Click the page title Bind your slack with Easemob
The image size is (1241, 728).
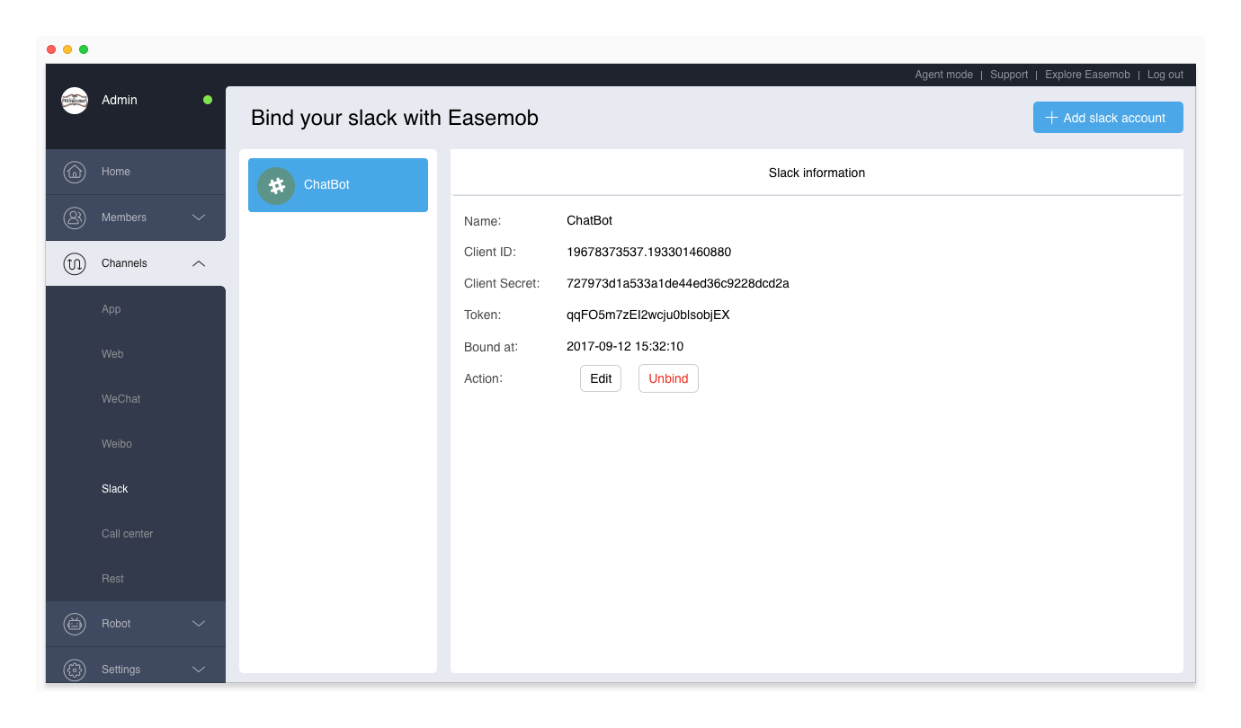395,118
